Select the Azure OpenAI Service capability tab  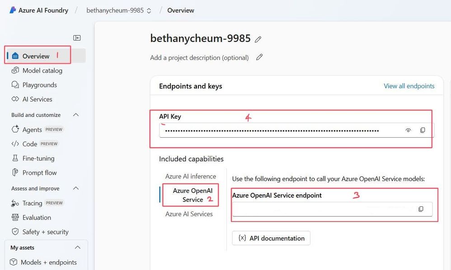(x=193, y=195)
